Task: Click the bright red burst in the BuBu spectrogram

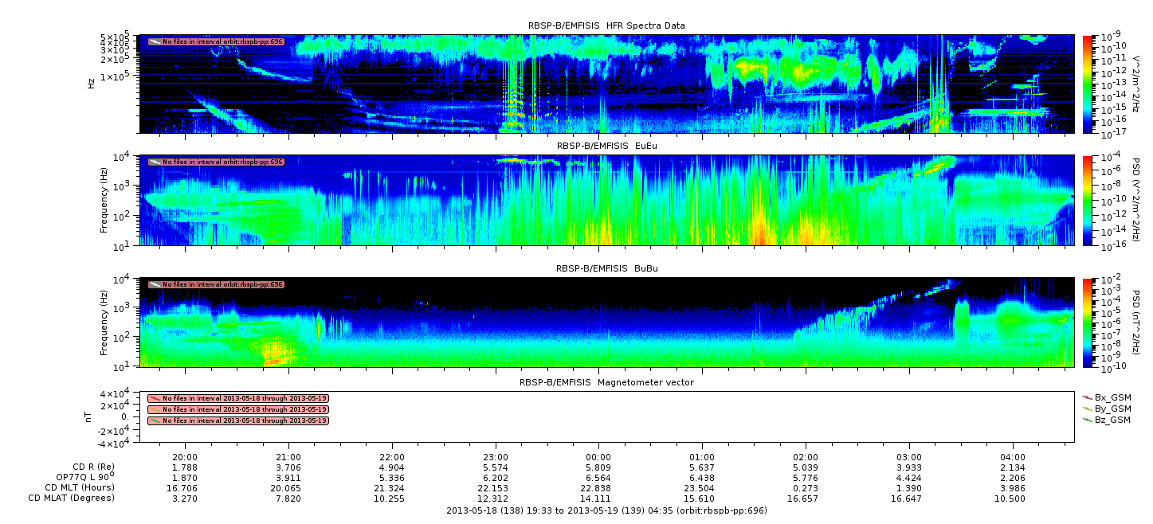Action: coord(275,354)
